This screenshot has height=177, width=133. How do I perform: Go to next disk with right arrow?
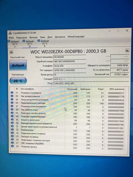point(127,51)
